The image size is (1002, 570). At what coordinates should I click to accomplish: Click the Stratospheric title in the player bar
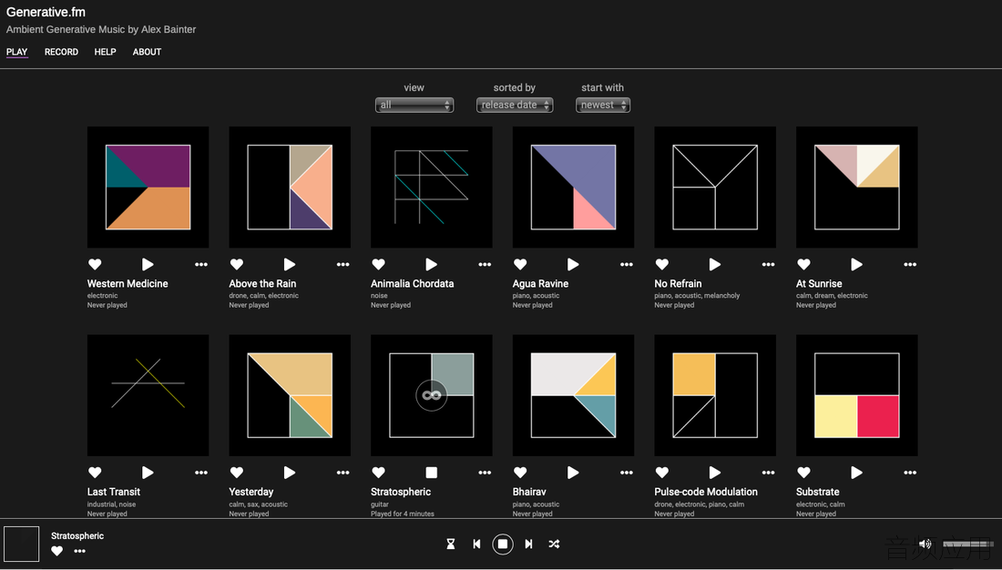[x=77, y=536]
